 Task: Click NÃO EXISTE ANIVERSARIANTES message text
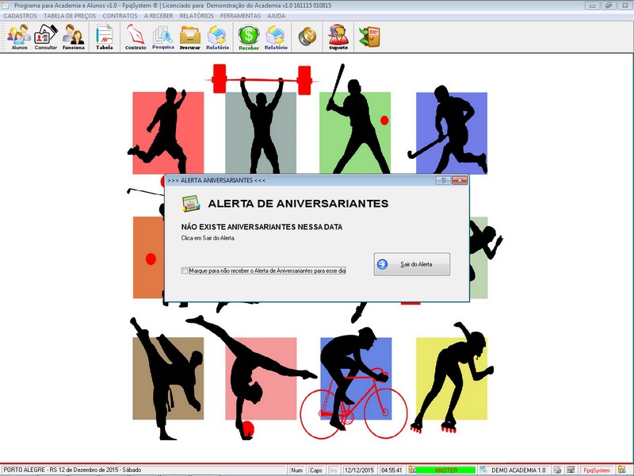262,227
